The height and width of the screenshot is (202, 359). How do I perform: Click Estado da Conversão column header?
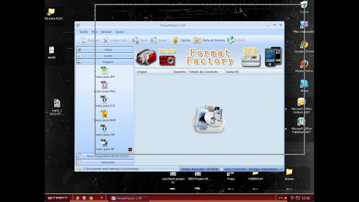[x=206, y=72]
